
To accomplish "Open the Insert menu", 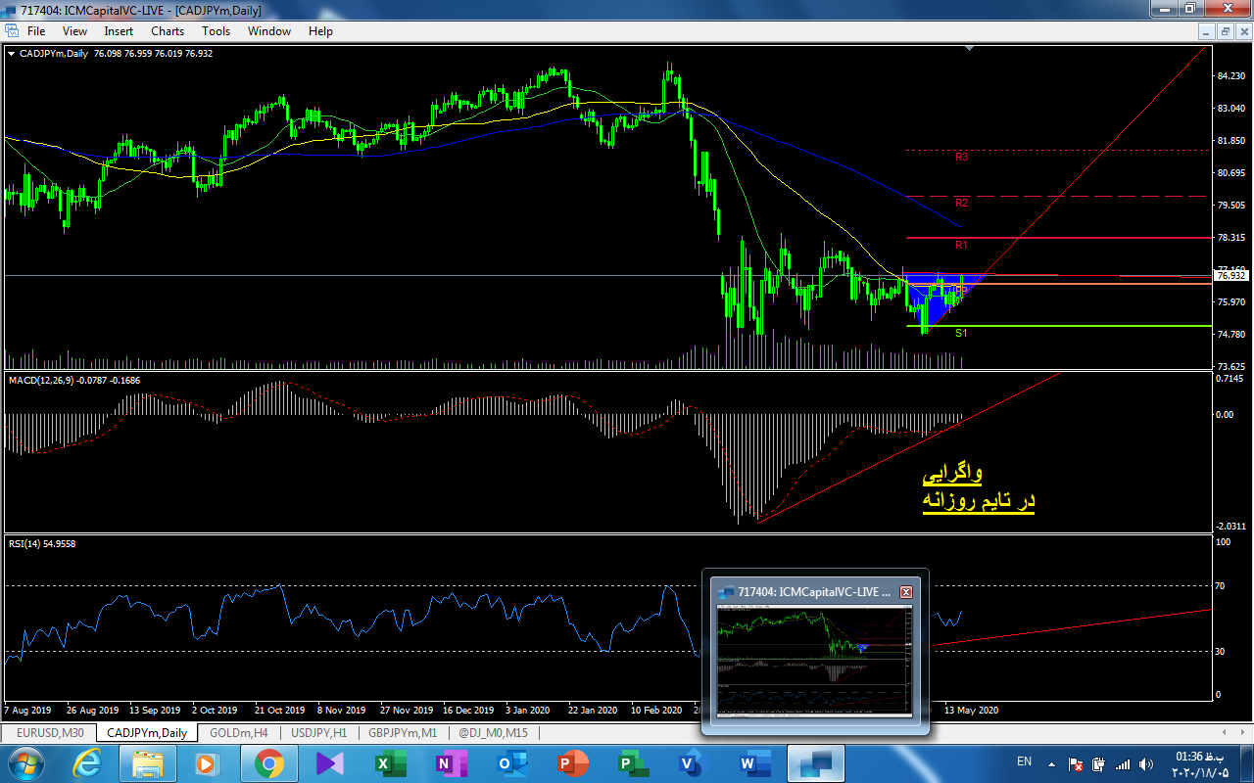I will (119, 31).
